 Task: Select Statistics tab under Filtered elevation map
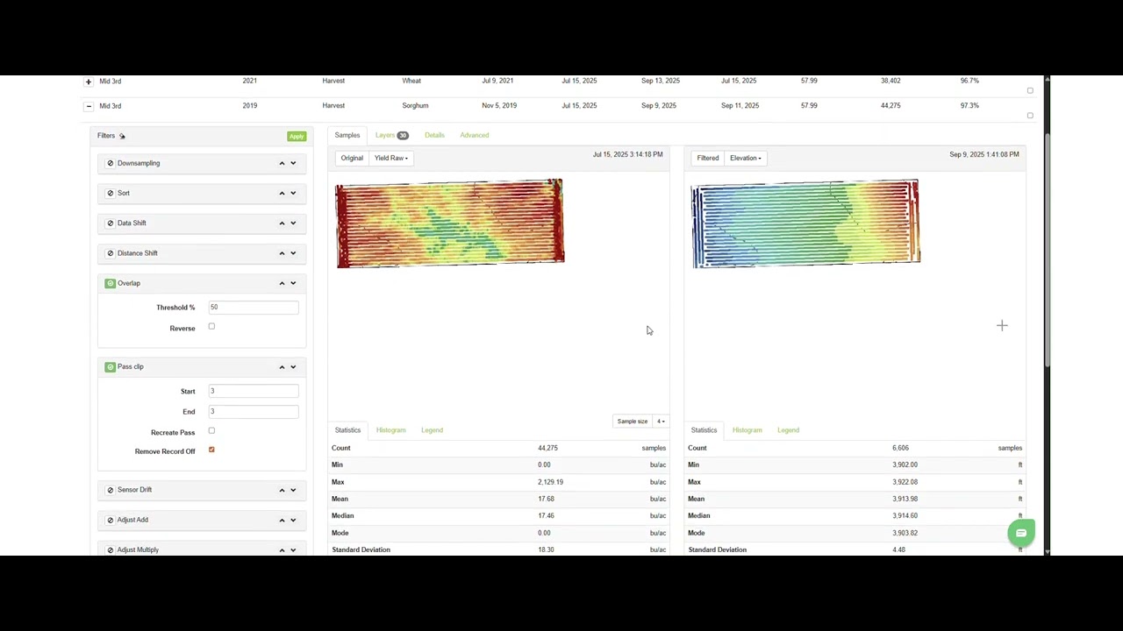coord(704,430)
